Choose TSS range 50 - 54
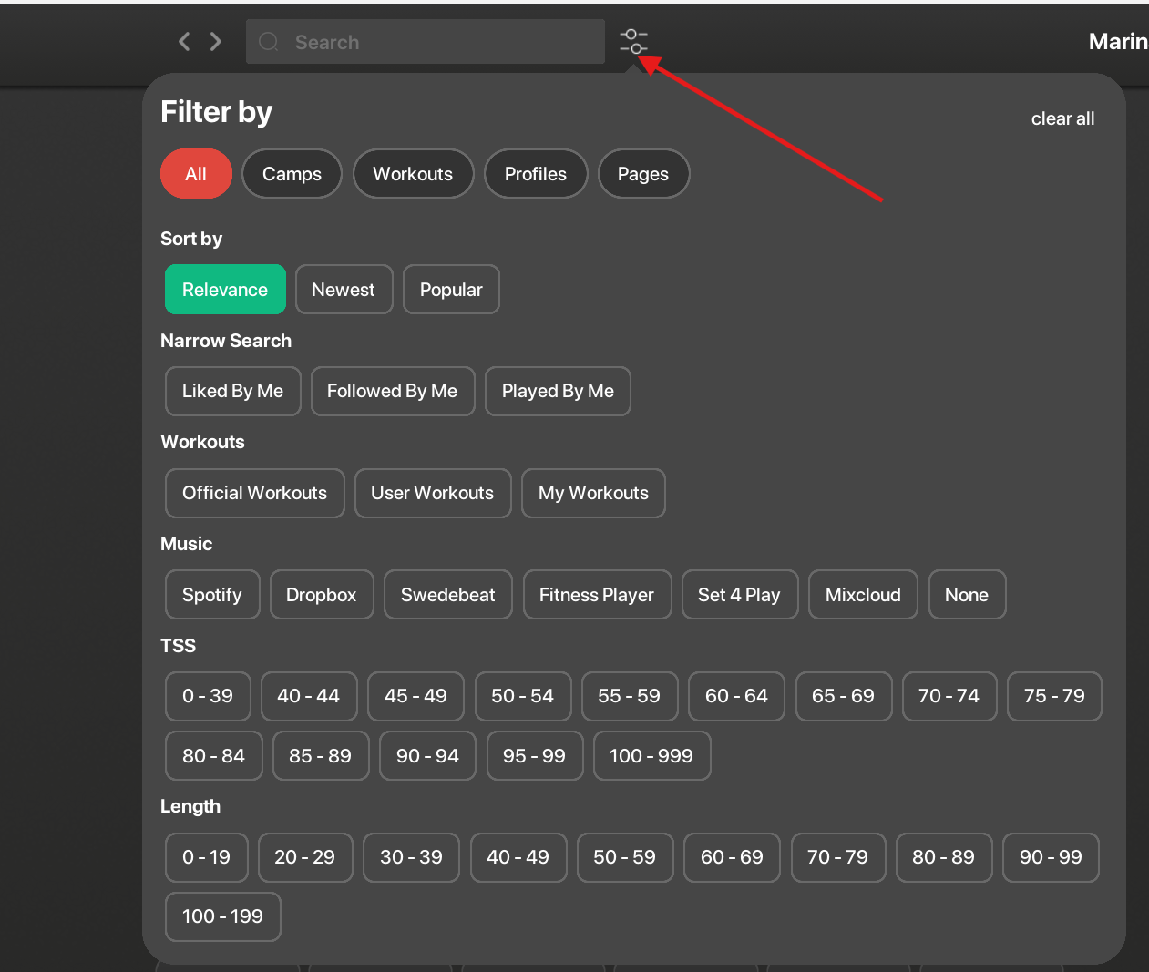This screenshot has height=972, width=1149. pyautogui.click(x=523, y=696)
